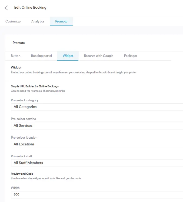Click the Pre-select category label
The height and width of the screenshot is (202, 183).
[x=25, y=100]
